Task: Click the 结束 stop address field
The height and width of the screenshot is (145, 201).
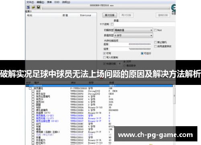Action: click(131, 49)
